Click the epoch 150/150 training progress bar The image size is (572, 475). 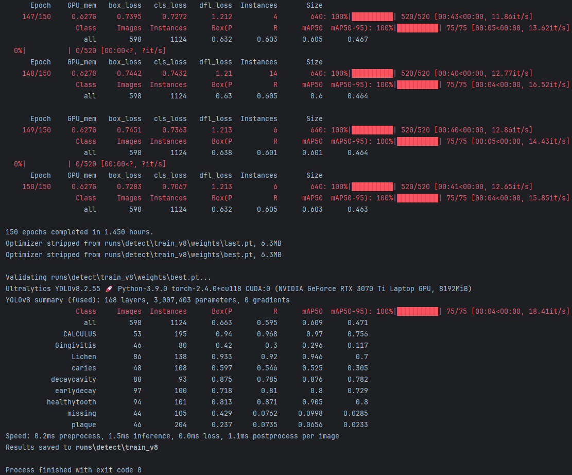pos(372,186)
